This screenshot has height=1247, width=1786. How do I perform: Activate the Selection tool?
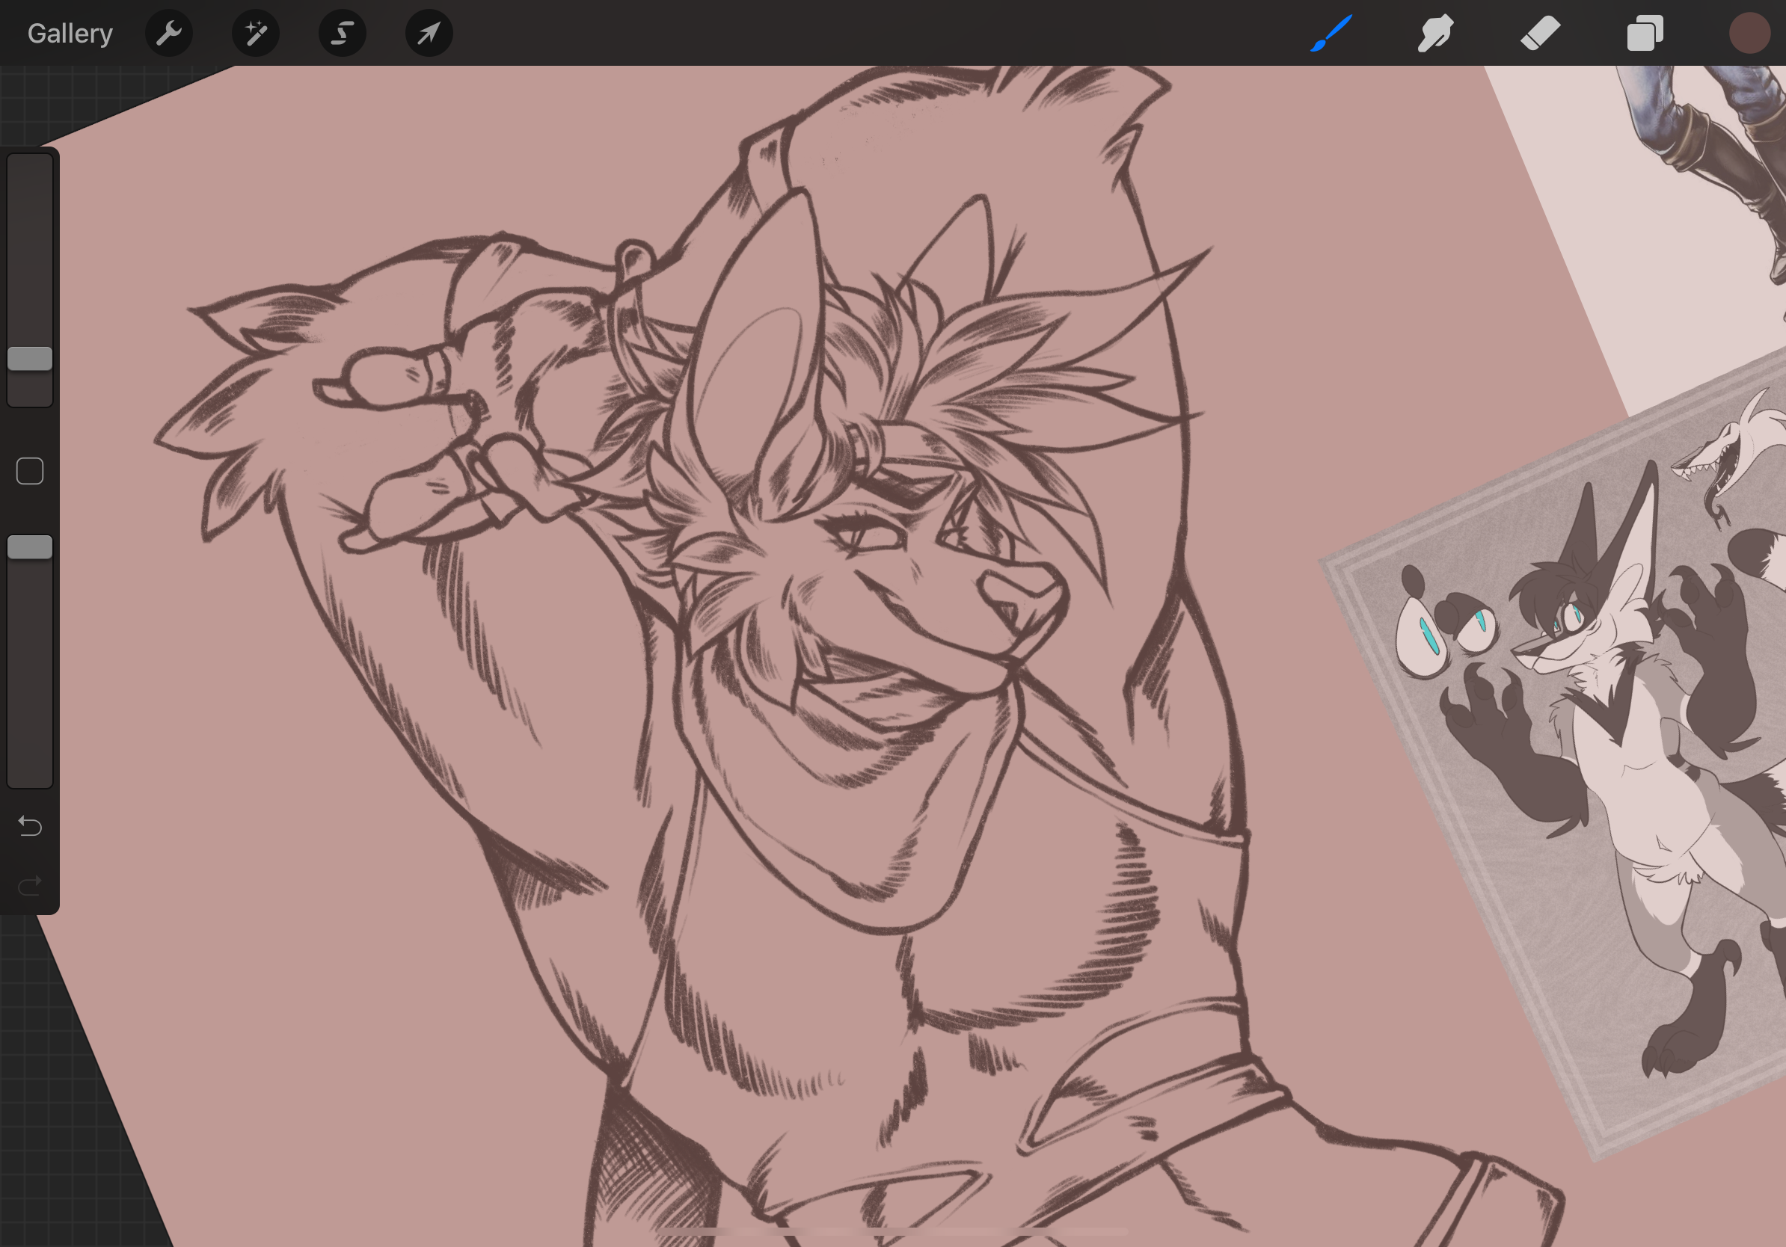point(343,34)
